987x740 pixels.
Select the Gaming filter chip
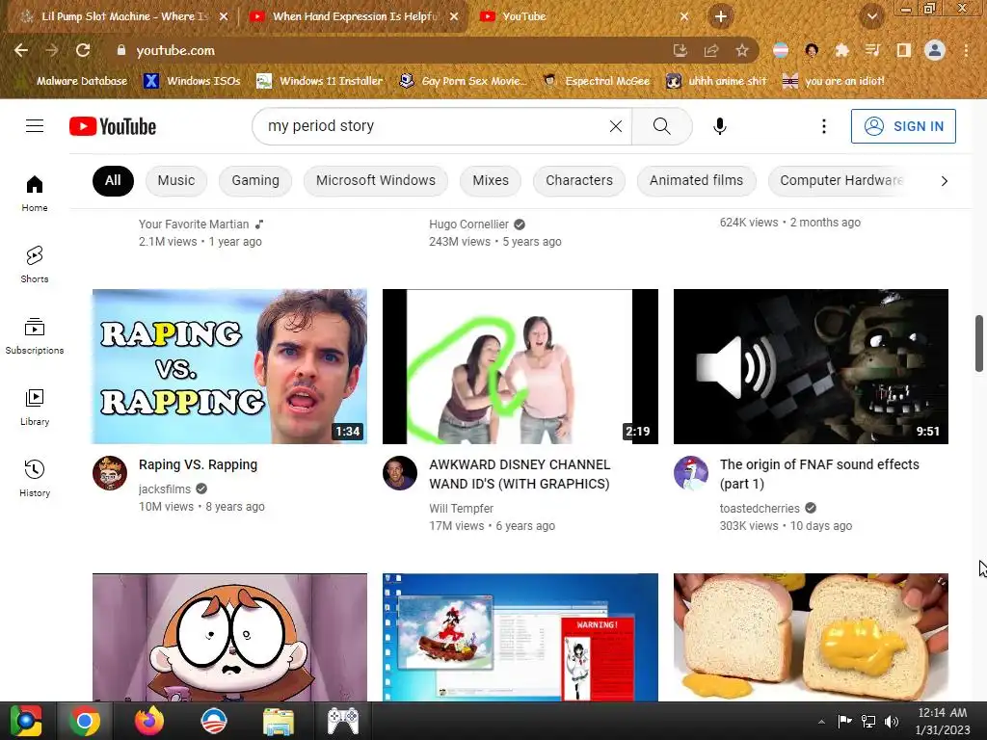tap(254, 180)
